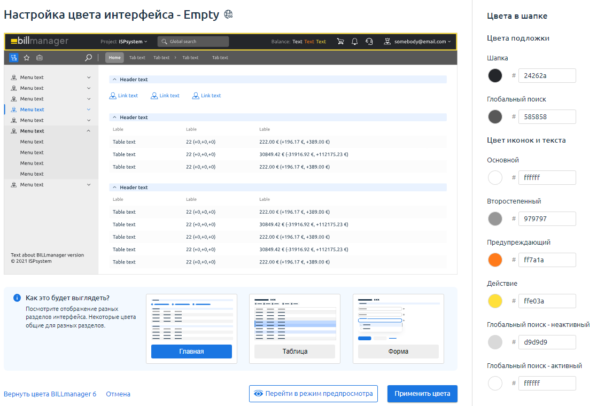
Task: Click the favorites star icon
Action: pyautogui.click(x=27, y=58)
